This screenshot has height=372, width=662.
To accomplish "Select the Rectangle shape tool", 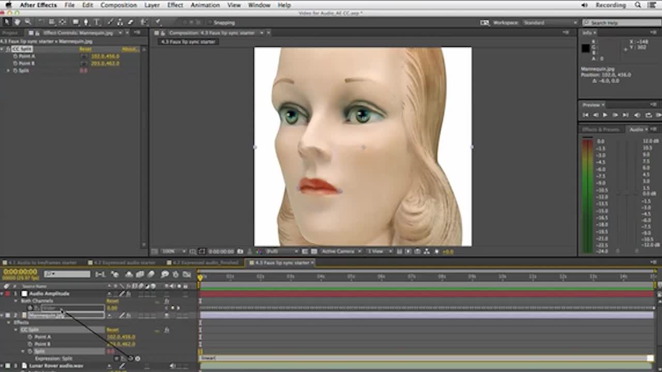I will tap(76, 22).
